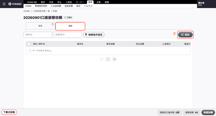Open 送金依頼 submenu item
The image size is (216, 116).
(69, 6)
